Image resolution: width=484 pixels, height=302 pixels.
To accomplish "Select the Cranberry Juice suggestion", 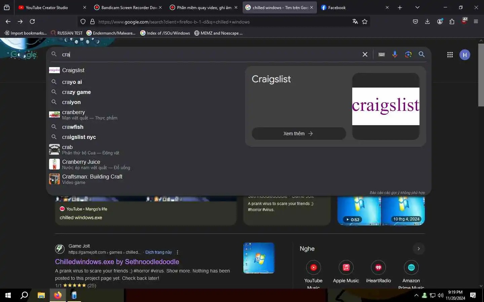I will point(145,164).
